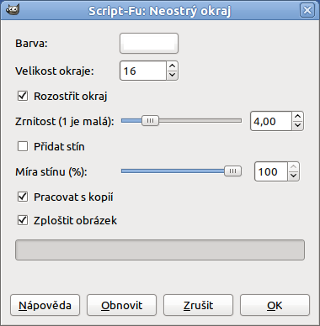Open the Barva color picker swatch
The width and height of the screenshot is (320, 326).
click(149, 44)
